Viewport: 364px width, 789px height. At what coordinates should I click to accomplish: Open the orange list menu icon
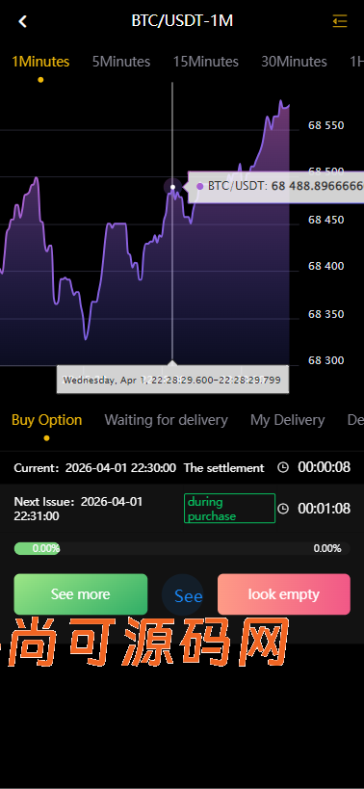[x=340, y=21]
